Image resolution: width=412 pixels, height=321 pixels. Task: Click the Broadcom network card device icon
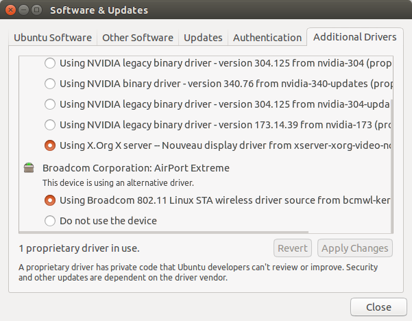29,168
